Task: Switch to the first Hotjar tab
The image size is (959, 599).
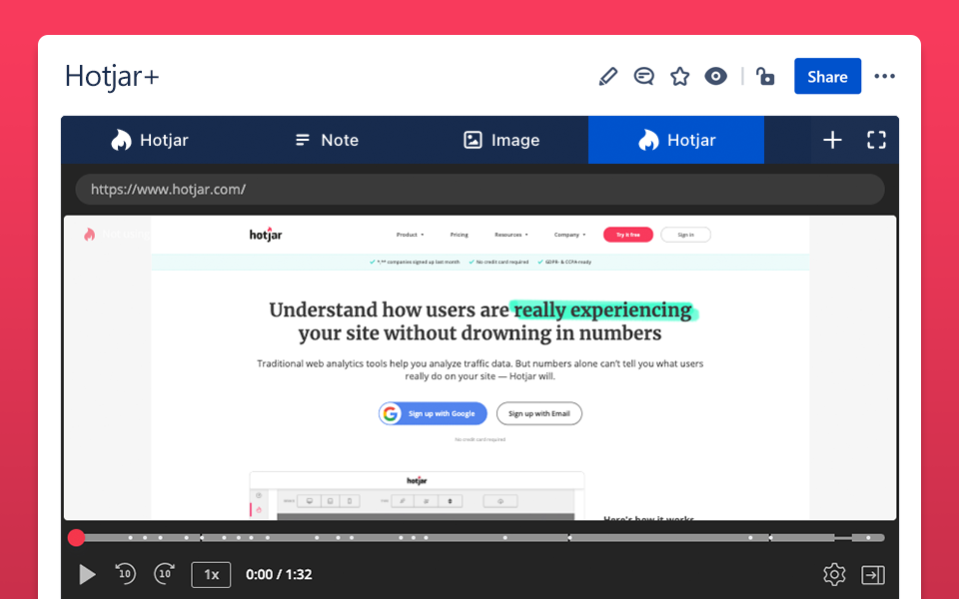Action: tap(149, 140)
